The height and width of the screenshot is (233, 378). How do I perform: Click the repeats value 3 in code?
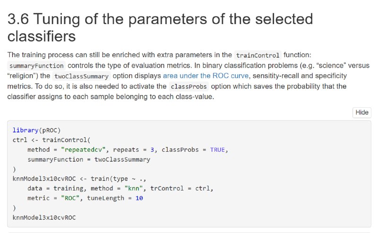pos(152,150)
